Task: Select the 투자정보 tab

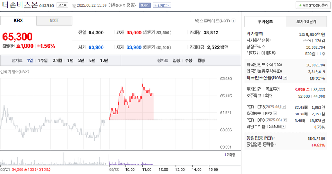Action: [265, 22]
